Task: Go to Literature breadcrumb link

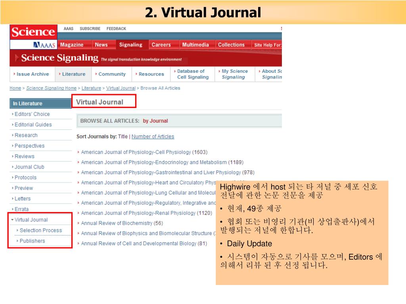Action: click(92, 88)
